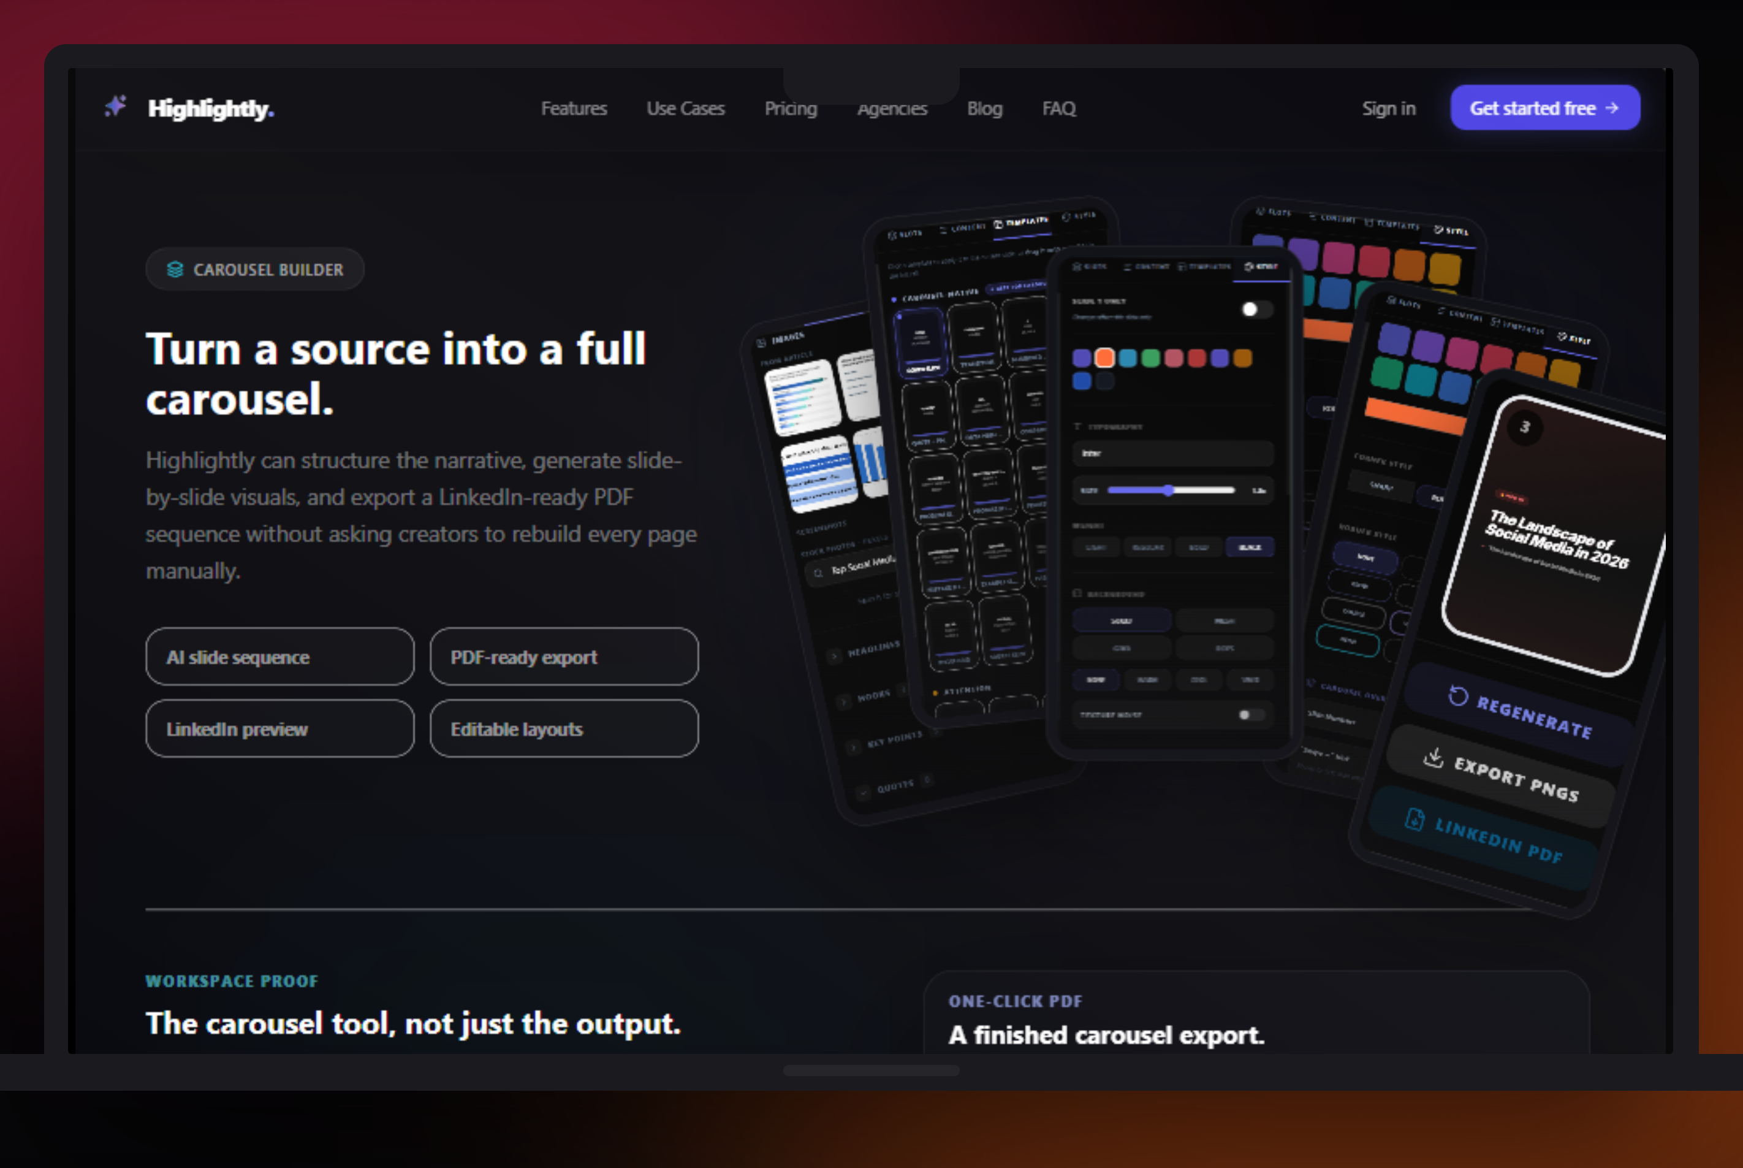
Task: Select the LIGHT weight option
Action: [x=1096, y=548]
